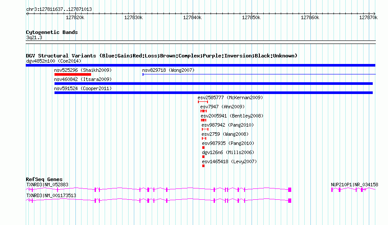Select the TXNRD3 NM_052883 large terminal exon
The image size is (388, 225).
(x=290, y=190)
